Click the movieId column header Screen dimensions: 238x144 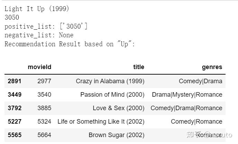[39, 67]
